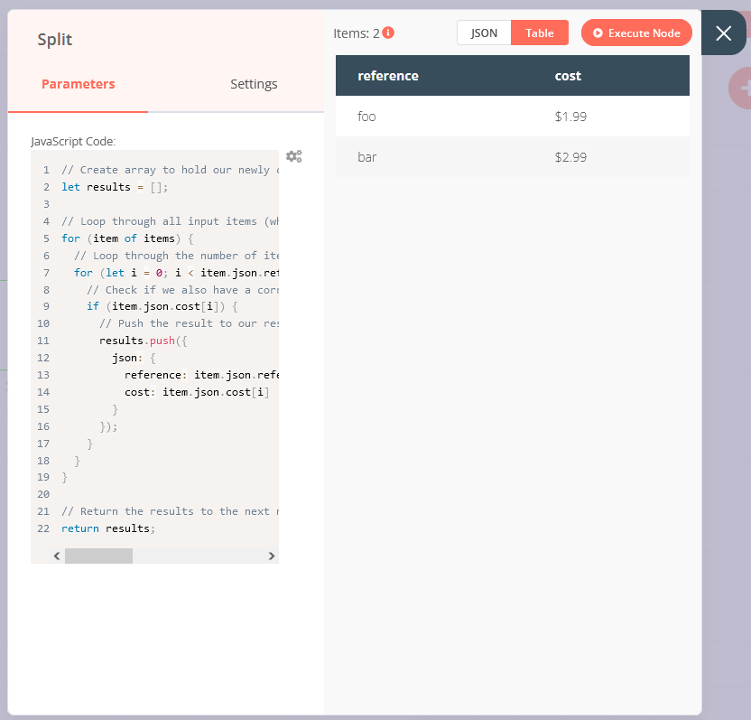Open the Settings tab

(x=254, y=83)
